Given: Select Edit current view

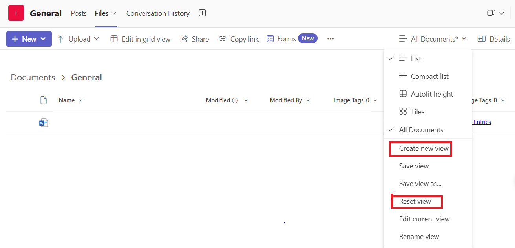Looking at the screenshot, I should coord(424,219).
